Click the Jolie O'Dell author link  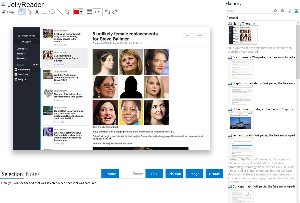click(x=104, y=43)
